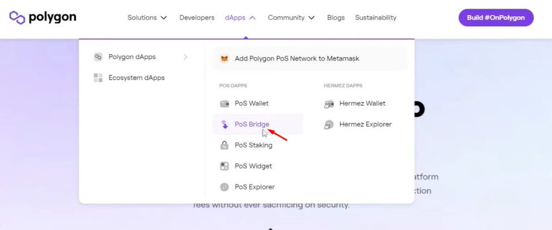This screenshot has height=230, width=552.
Task: Click Add Polygon PoS Network to Metamask
Action: pyautogui.click(x=310, y=59)
